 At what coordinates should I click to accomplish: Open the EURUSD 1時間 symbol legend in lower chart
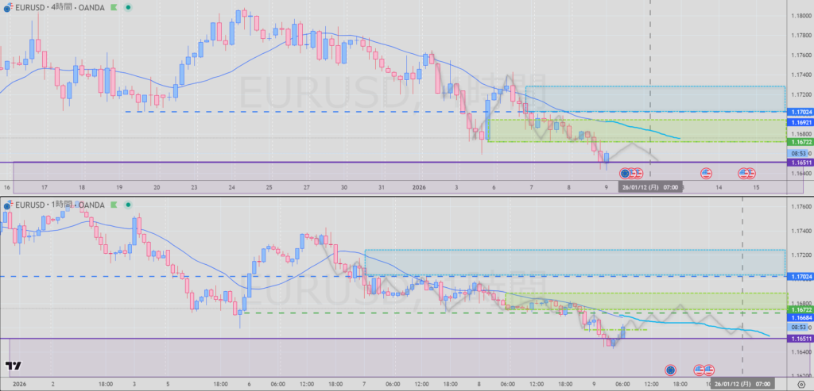pyautogui.click(x=60, y=205)
